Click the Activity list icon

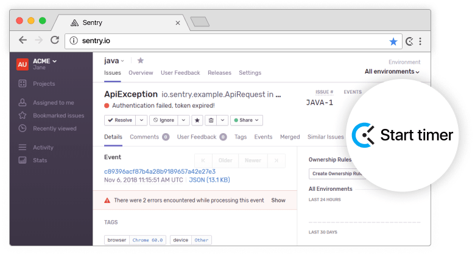pyautogui.click(x=23, y=147)
